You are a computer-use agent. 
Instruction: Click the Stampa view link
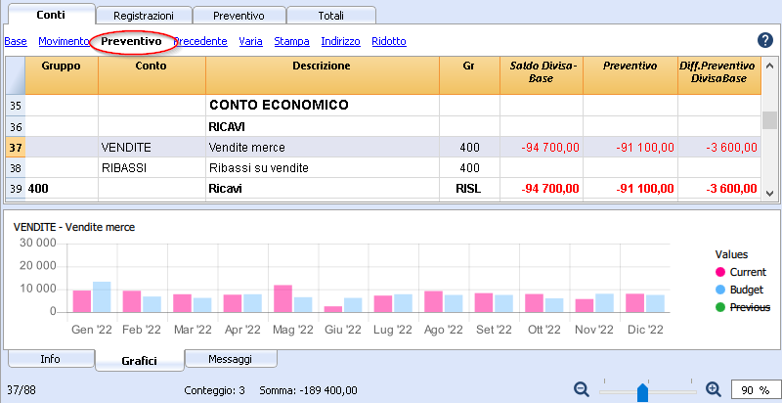click(x=291, y=41)
